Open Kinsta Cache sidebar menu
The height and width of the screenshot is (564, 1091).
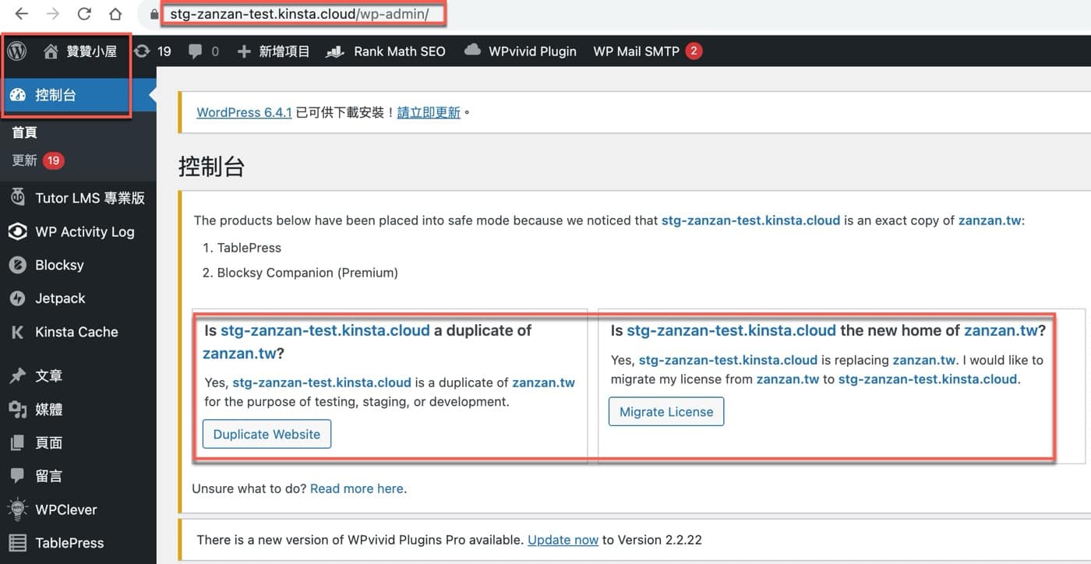click(78, 332)
